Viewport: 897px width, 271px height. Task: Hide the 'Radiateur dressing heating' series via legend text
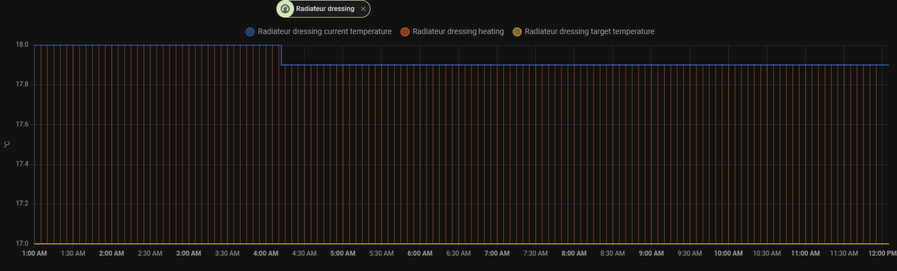pyautogui.click(x=458, y=32)
